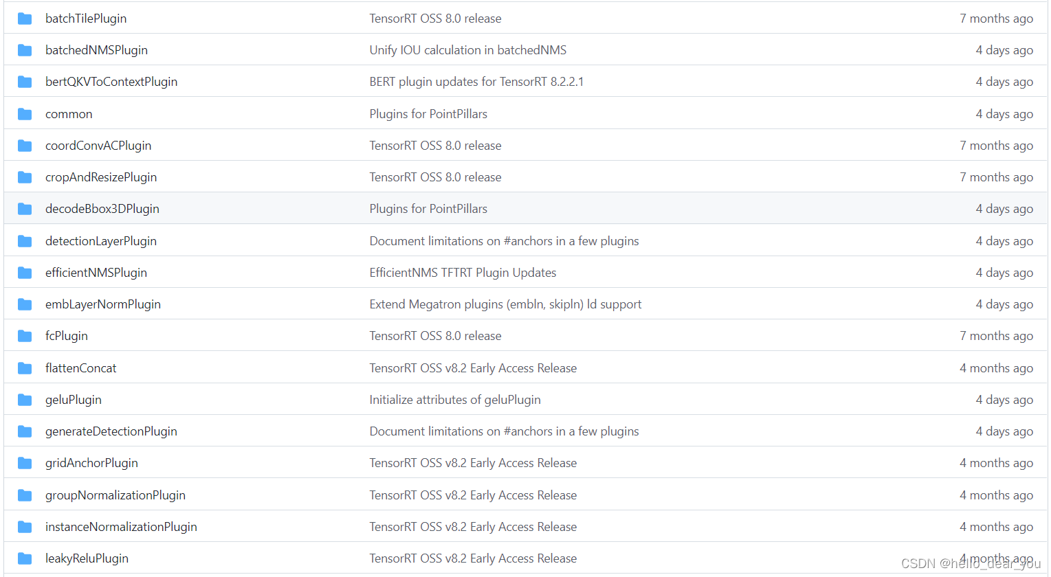Click the folder icon for decodeBbox3DPlugin
1051x577 pixels.
click(25, 208)
